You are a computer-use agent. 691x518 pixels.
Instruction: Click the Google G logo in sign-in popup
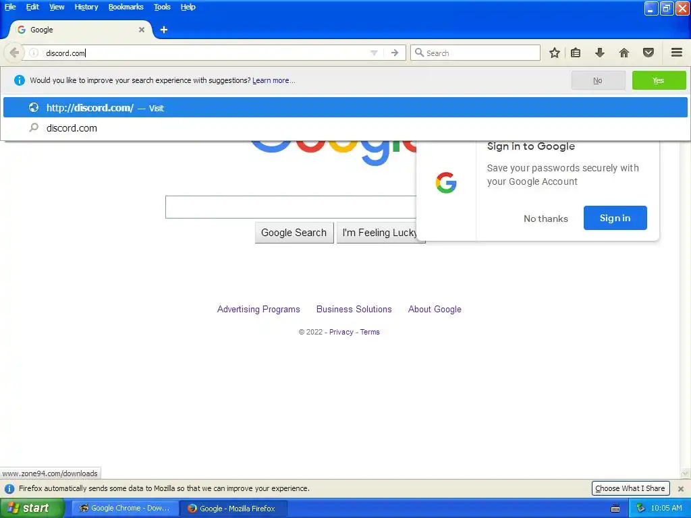445,182
